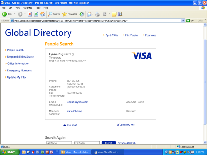Click the First Name search field
This screenshot has width=207, height=155.
click(87, 143)
